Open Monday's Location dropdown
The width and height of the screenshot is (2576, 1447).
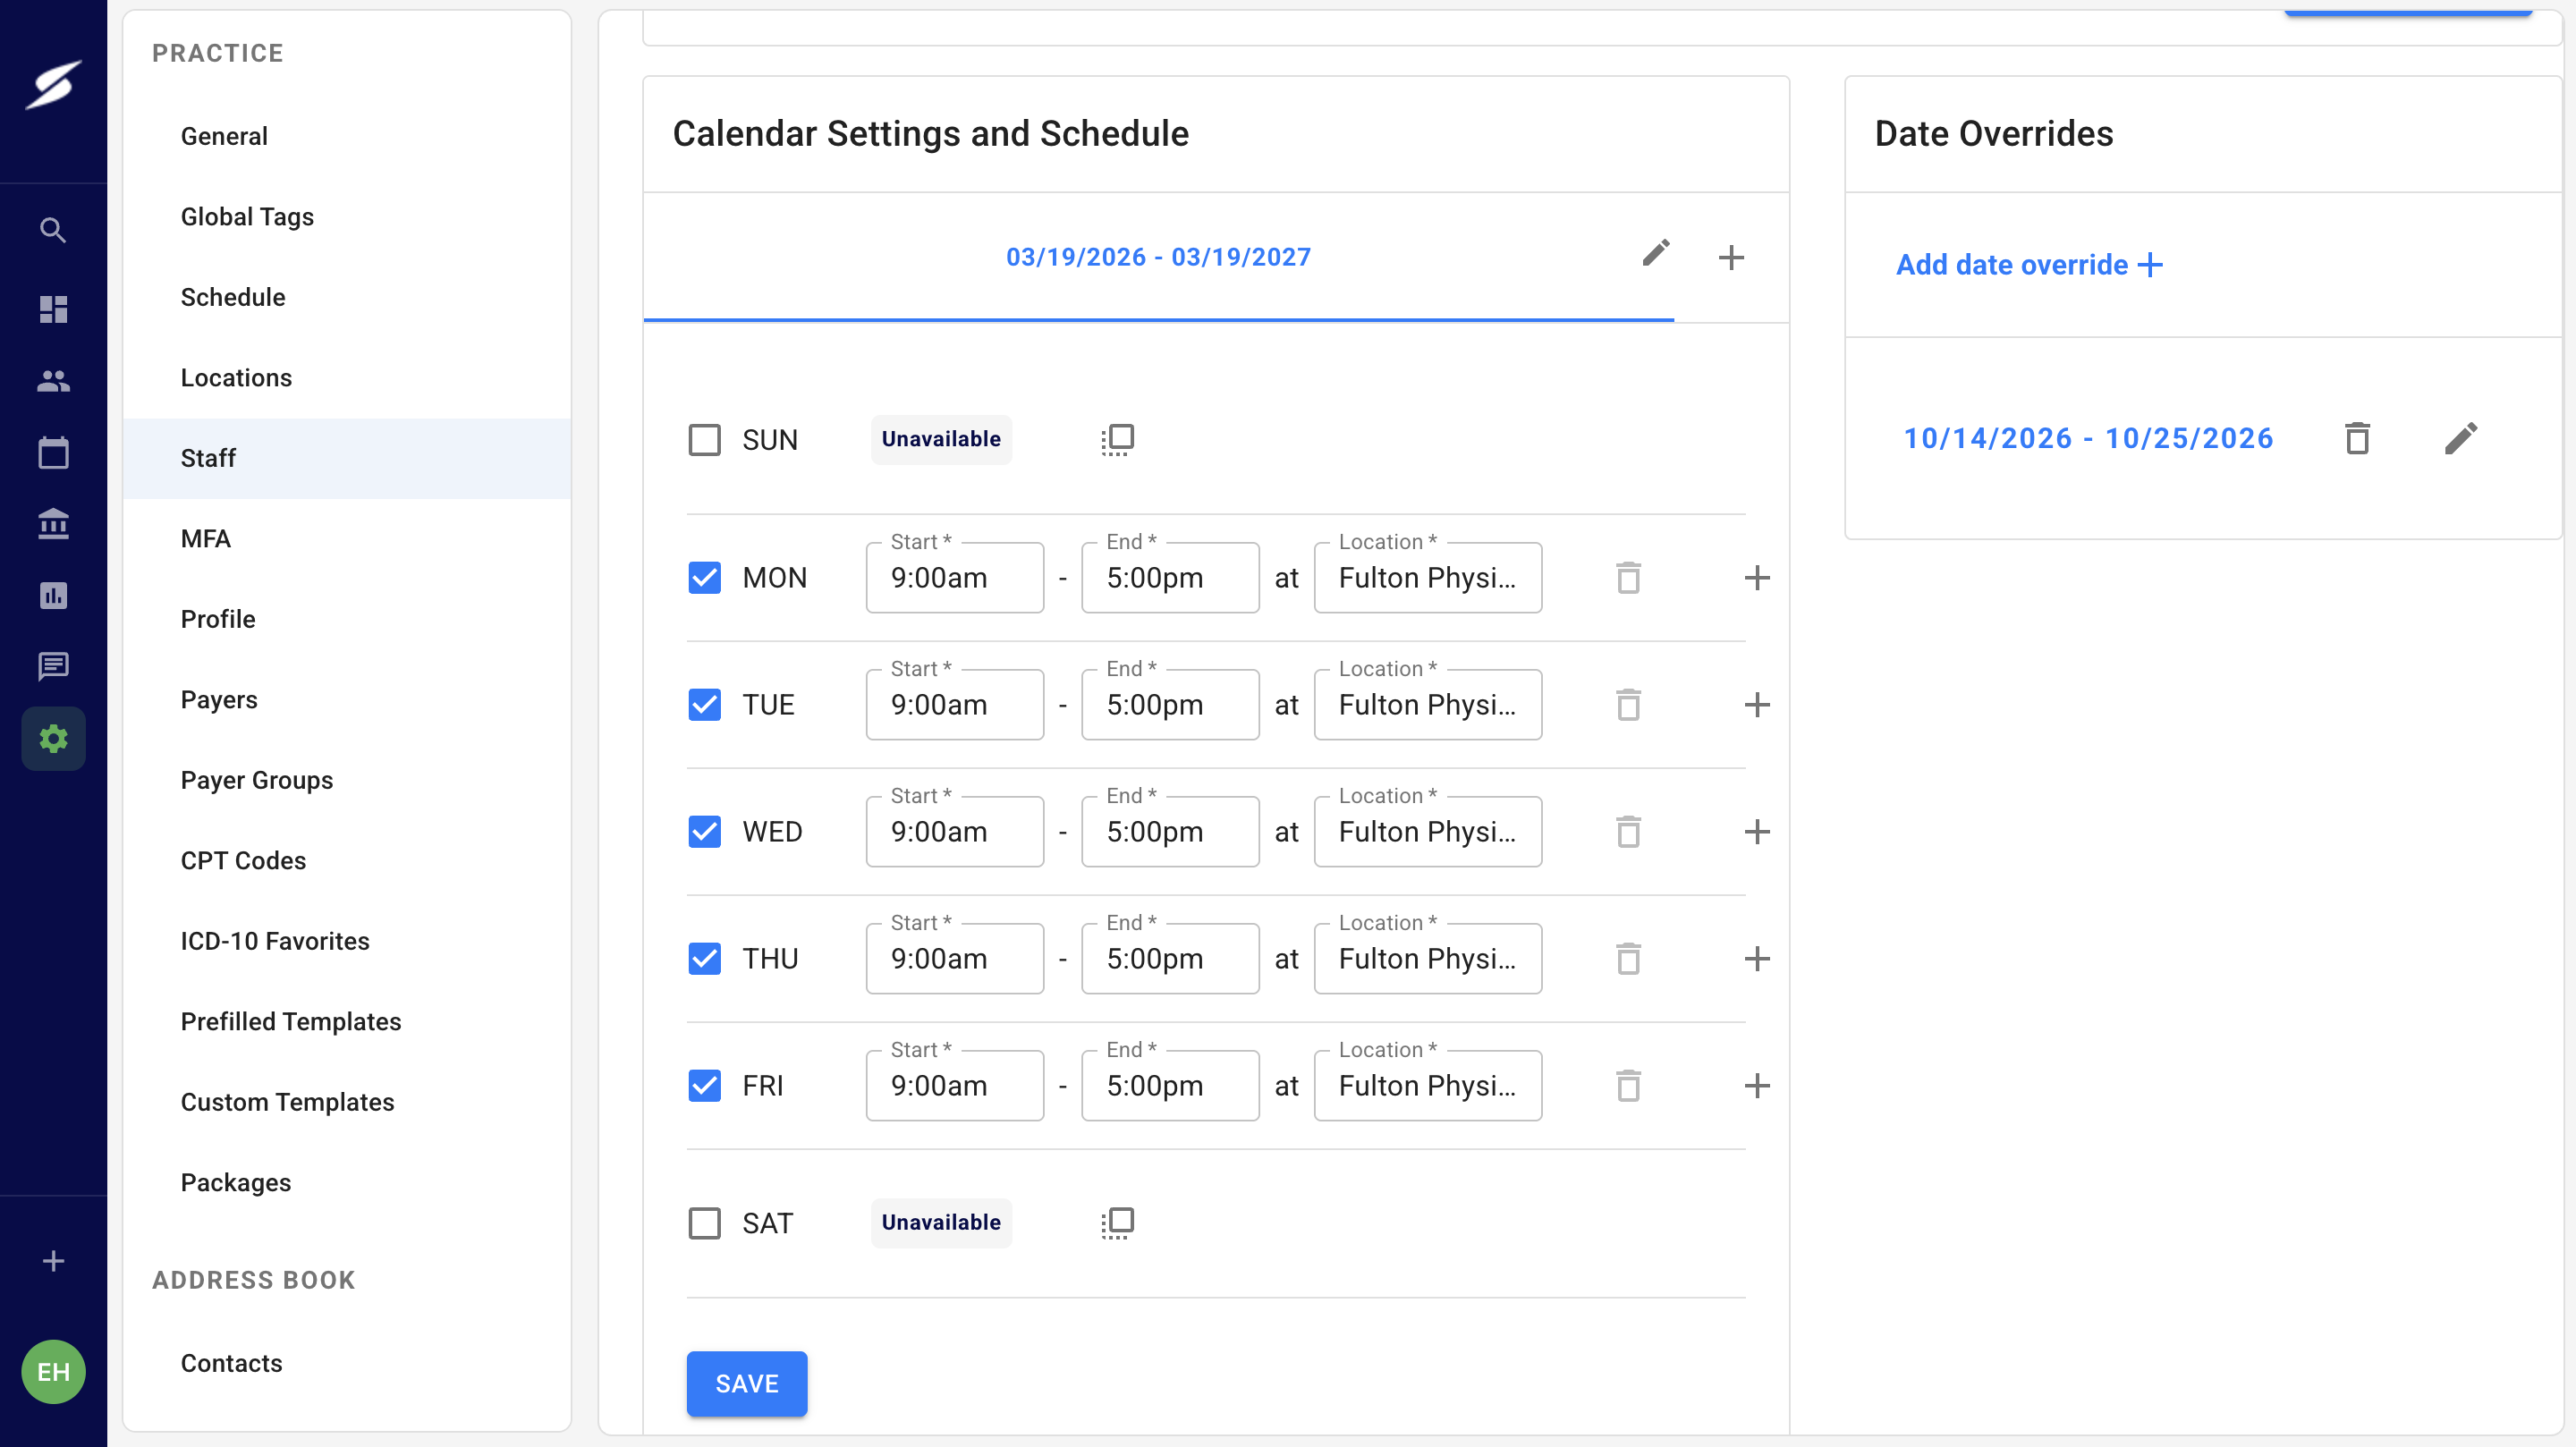click(1427, 577)
